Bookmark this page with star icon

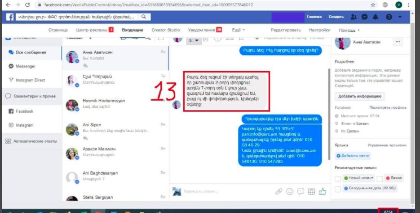coord(373,5)
